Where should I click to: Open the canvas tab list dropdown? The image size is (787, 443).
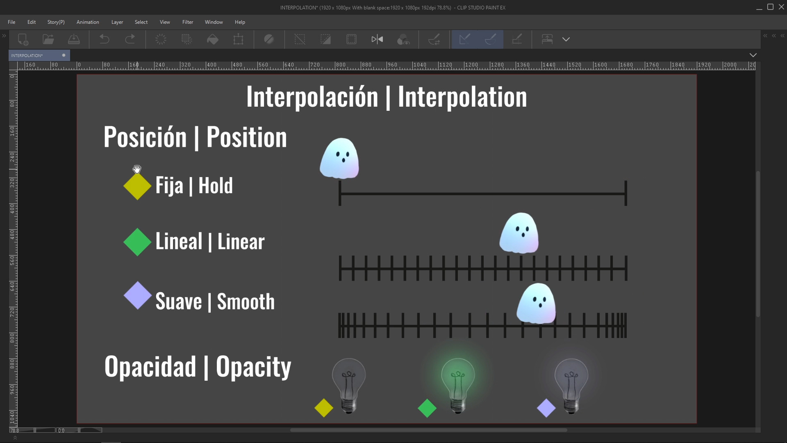tap(753, 55)
